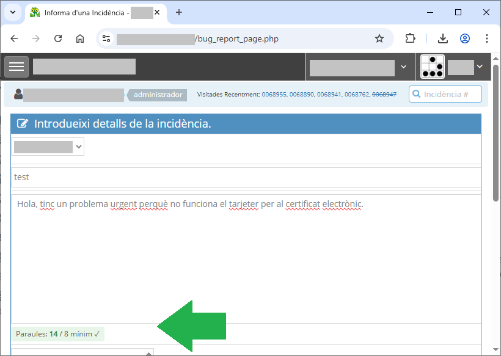Click the browser reload icon

58,38
